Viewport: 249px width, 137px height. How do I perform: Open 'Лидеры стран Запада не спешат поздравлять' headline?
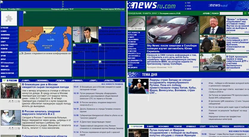pos(173,86)
